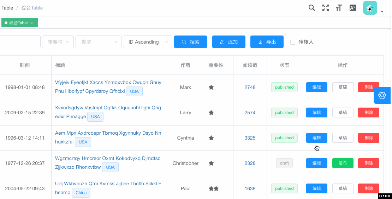
Task: Open the Udj Wkhvbuzh article title
Action: click(108, 188)
